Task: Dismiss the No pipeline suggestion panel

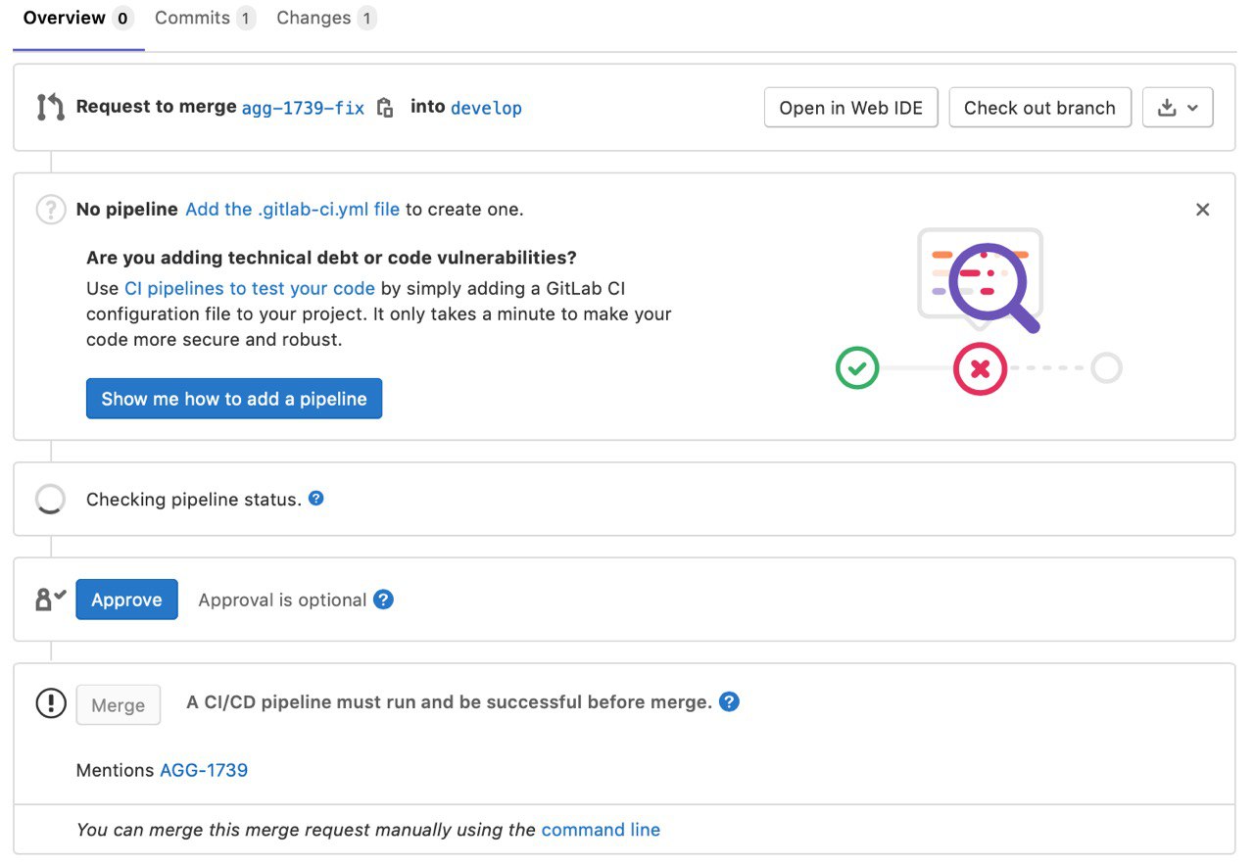Action: (1203, 210)
